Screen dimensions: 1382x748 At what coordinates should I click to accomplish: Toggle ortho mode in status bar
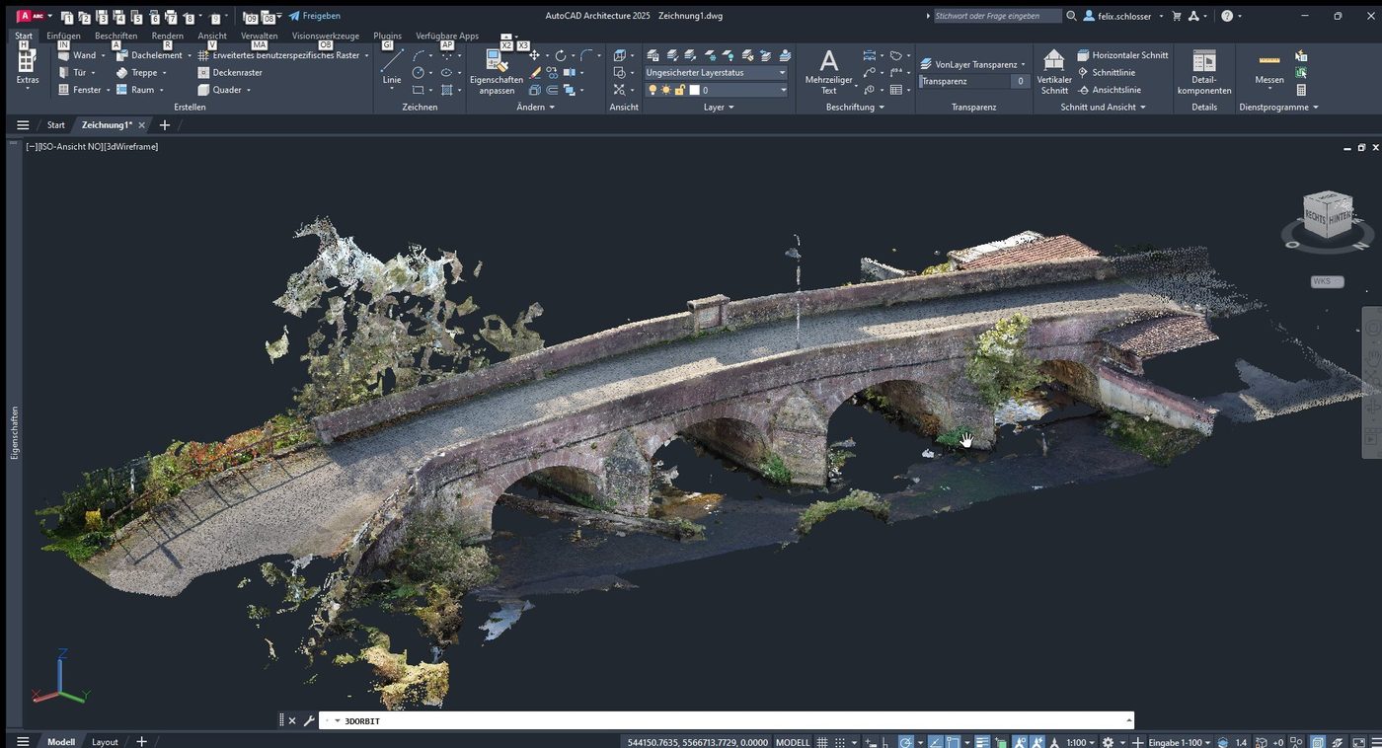tap(885, 742)
